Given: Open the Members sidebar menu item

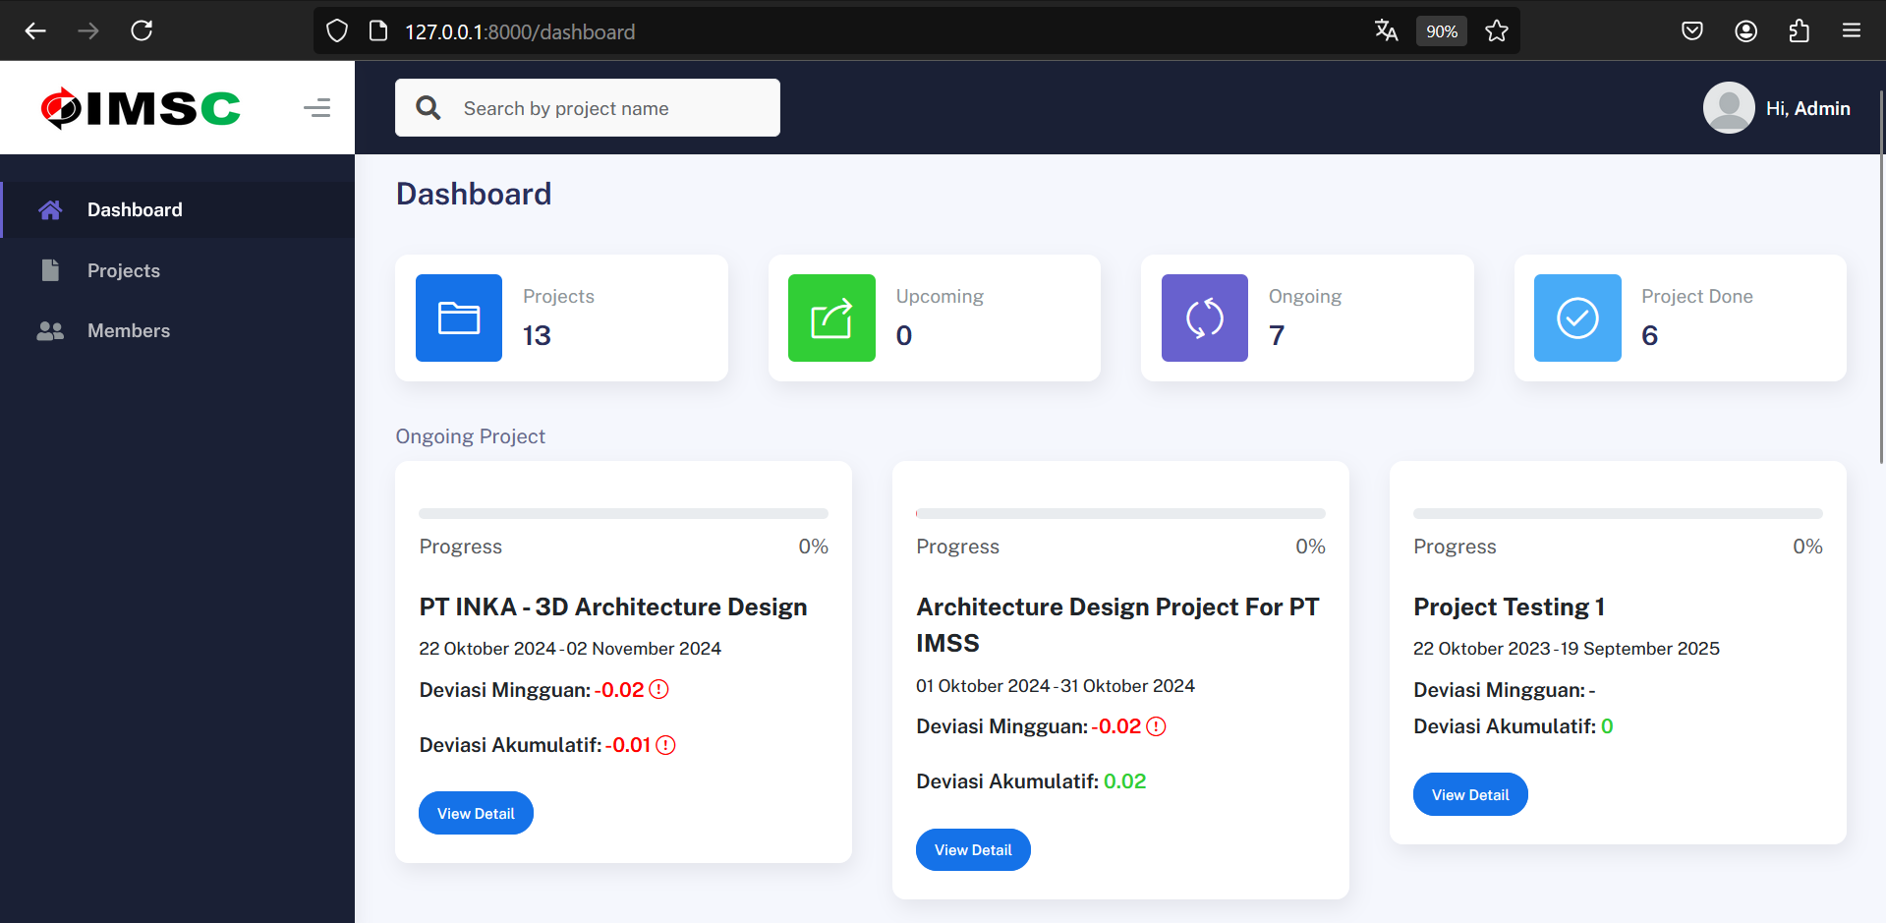Looking at the screenshot, I should (x=128, y=330).
